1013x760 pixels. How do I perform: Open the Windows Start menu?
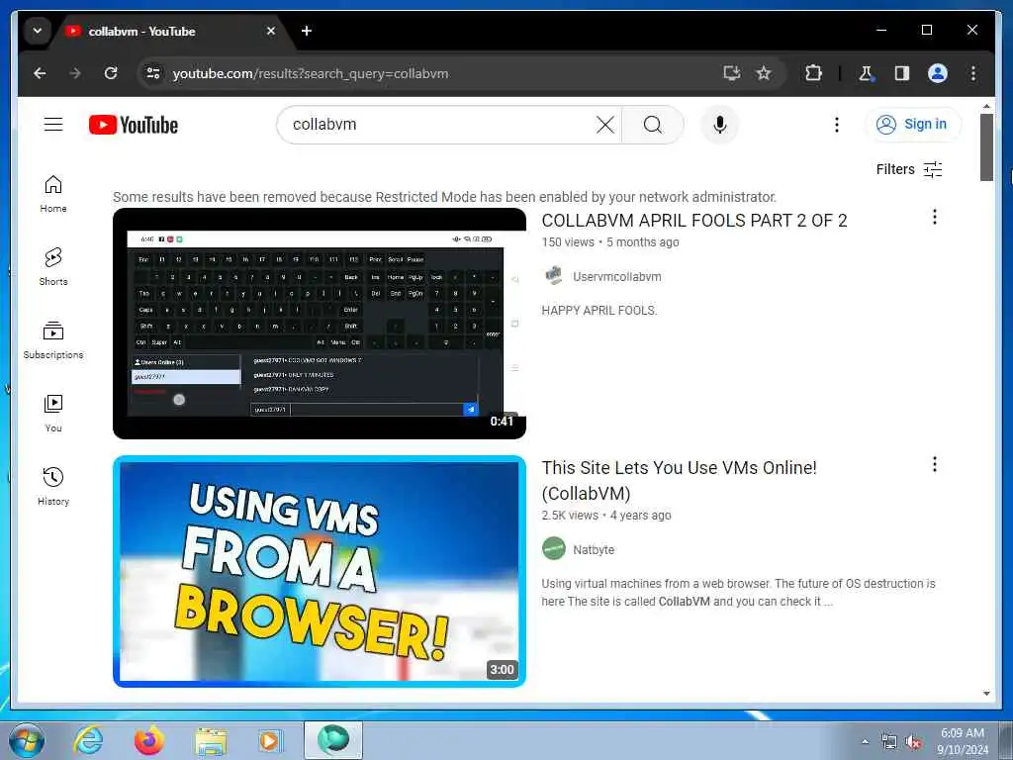pos(27,740)
